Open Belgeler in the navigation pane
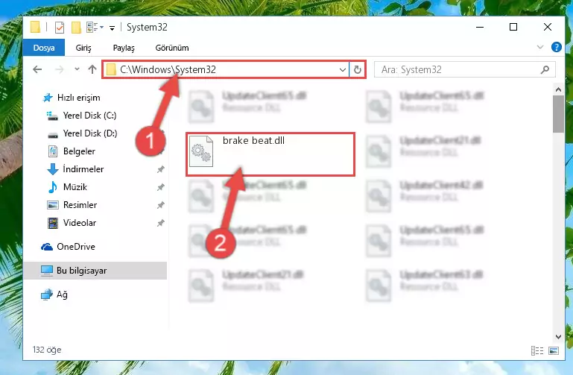This screenshot has height=375, width=573. (x=79, y=151)
